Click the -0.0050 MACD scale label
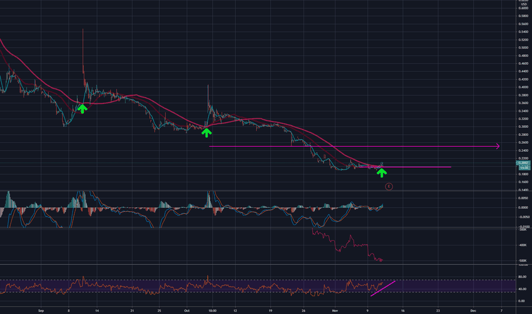532x314 pixels. 524,217
